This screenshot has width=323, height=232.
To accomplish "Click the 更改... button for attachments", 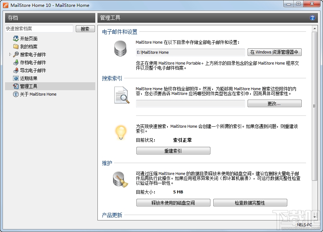I will (x=274, y=104).
